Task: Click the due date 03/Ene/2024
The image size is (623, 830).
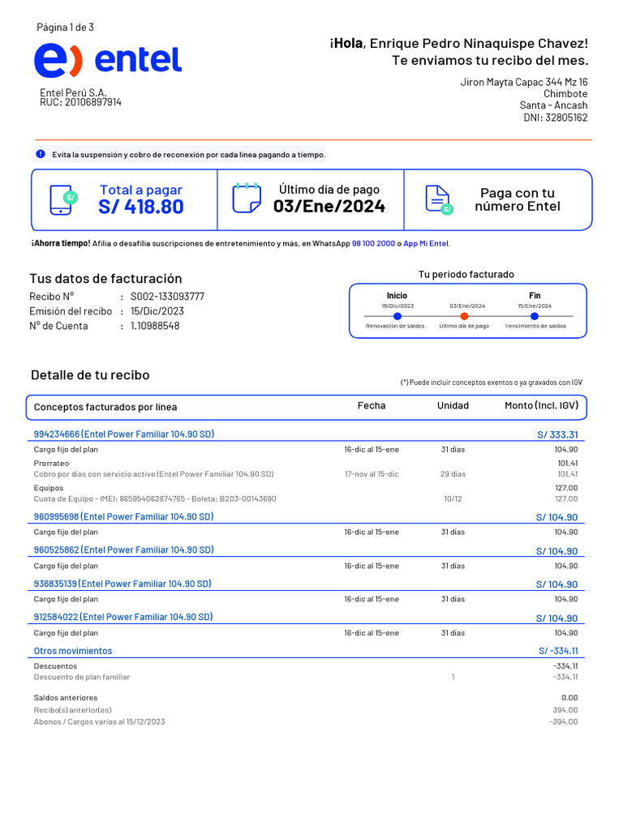Action: (x=329, y=206)
